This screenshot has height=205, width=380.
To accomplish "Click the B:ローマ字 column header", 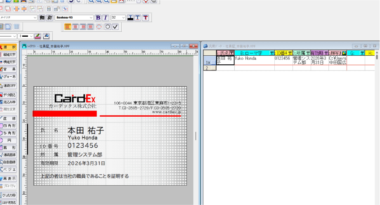I will tap(252, 53).
